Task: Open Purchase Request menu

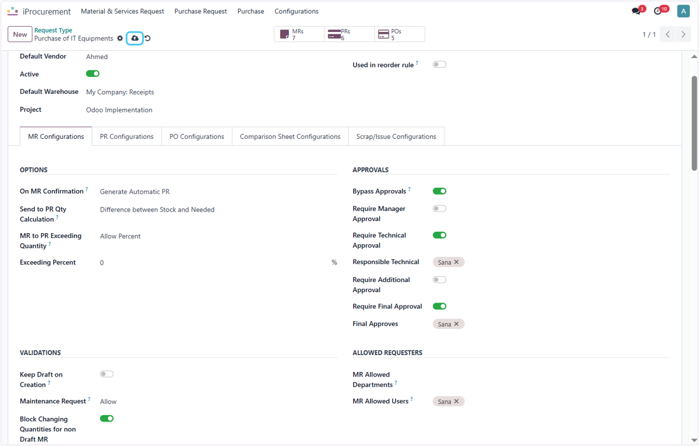Action: point(200,11)
